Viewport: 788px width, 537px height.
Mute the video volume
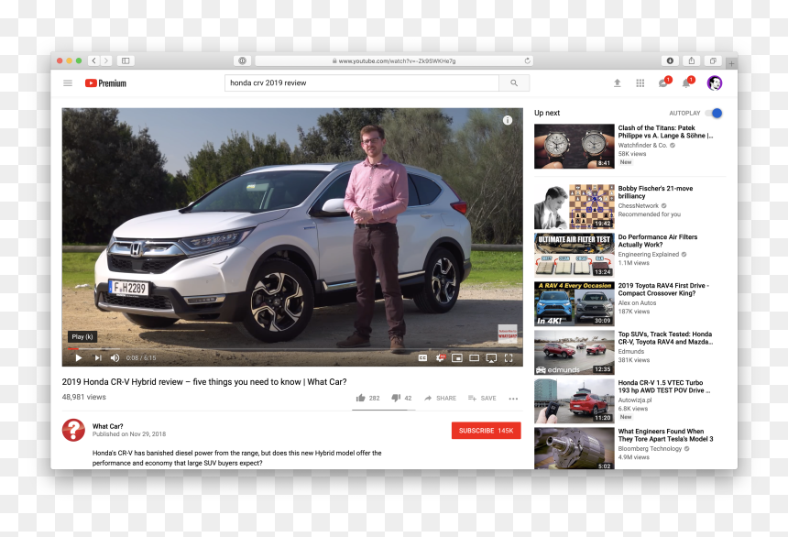[x=115, y=358]
